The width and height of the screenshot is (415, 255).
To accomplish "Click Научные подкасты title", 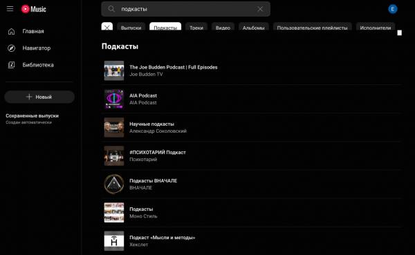I will coord(151,124).
